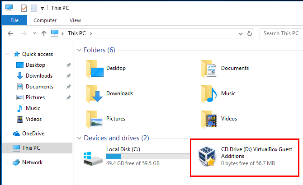This screenshot has width=303, height=185.
Task: Open the View ribbon tab
Action: (x=76, y=20)
